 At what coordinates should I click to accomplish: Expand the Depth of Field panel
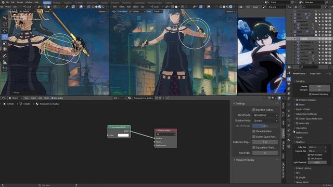302,110
